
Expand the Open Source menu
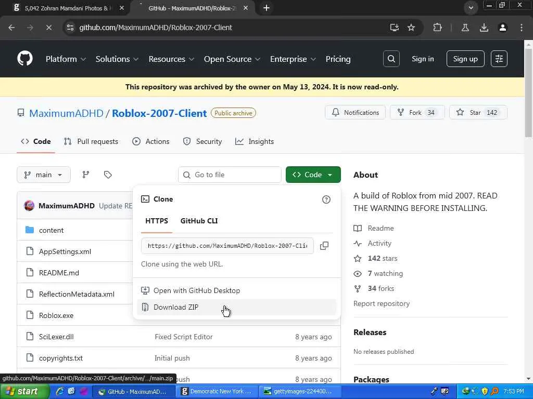[x=232, y=59]
